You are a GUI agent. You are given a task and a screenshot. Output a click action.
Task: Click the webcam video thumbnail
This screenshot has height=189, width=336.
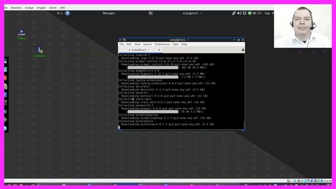pyautogui.click(x=302, y=26)
